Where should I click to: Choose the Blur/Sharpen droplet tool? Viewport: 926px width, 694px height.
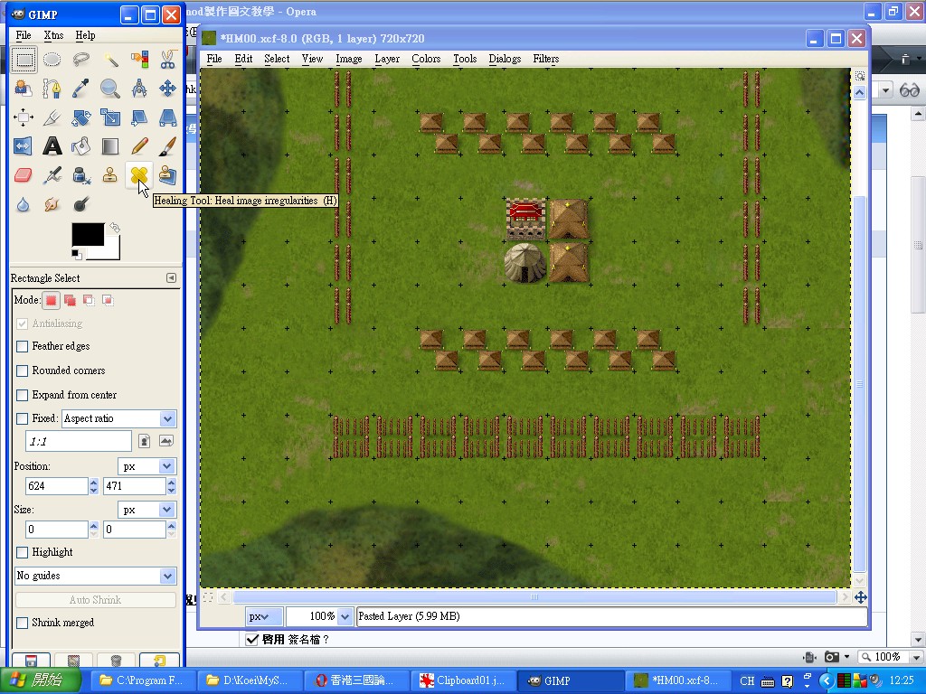point(24,204)
